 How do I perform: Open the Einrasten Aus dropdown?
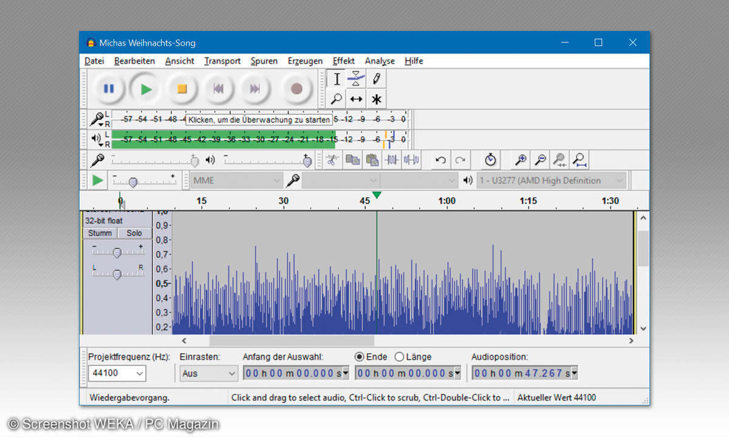[208, 373]
